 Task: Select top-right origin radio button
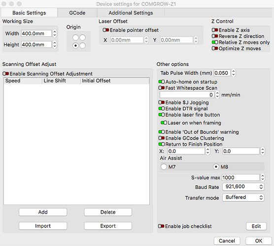tap(82, 37)
